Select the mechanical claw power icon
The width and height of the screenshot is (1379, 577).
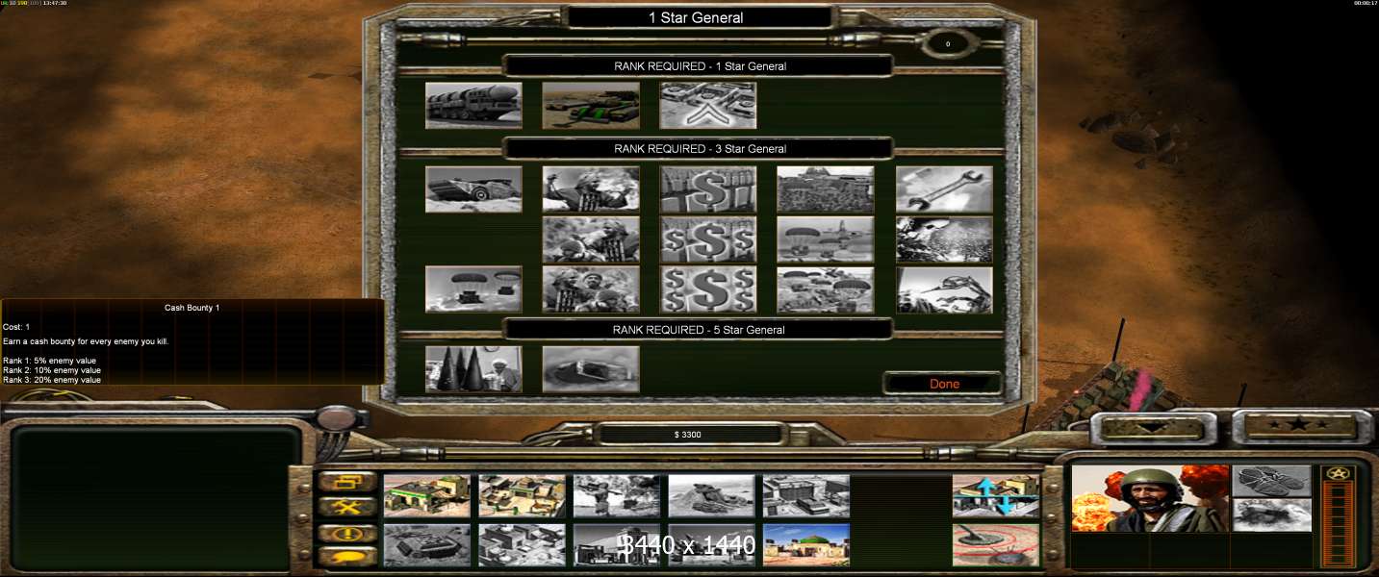(944, 289)
